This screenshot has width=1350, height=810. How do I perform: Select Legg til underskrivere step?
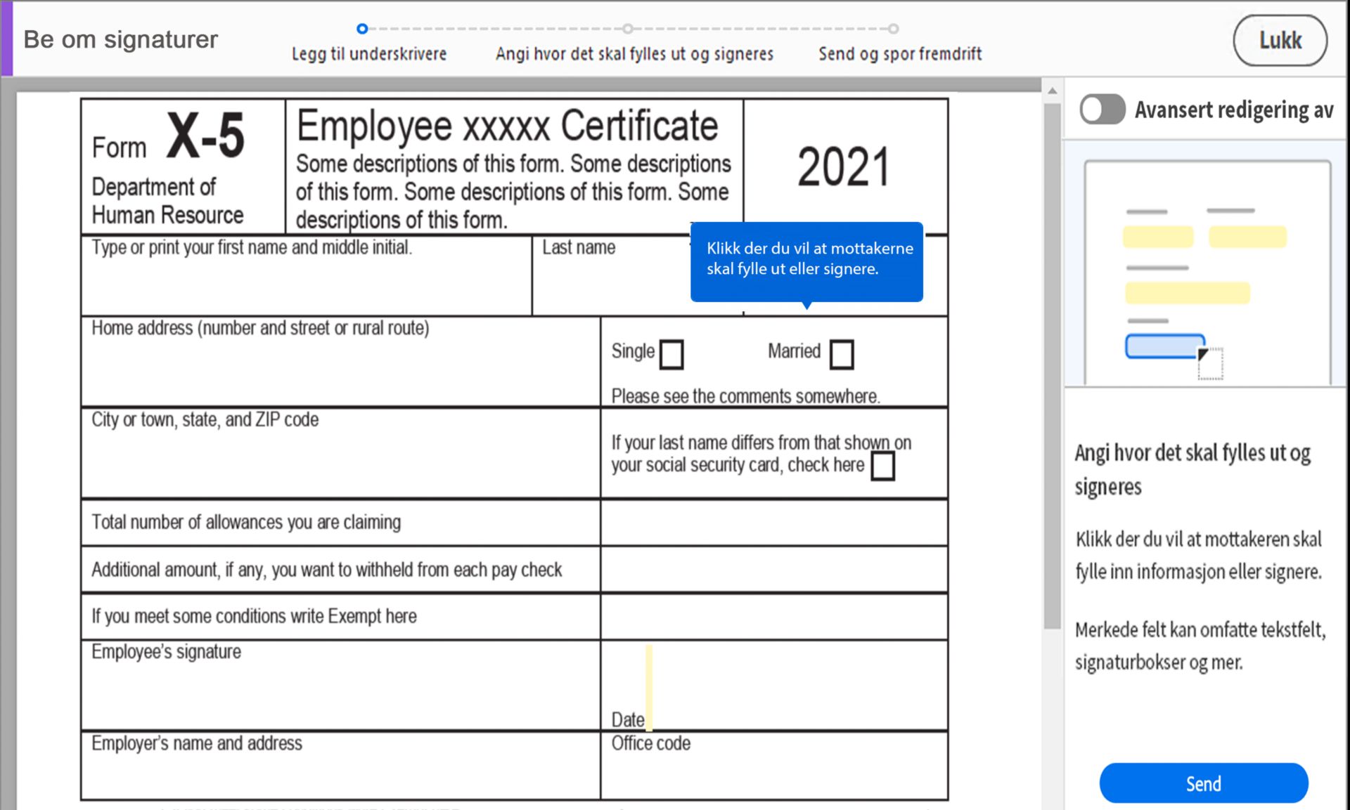tap(369, 54)
